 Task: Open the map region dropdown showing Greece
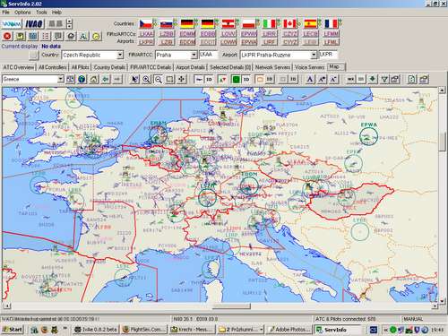[x=33, y=79]
